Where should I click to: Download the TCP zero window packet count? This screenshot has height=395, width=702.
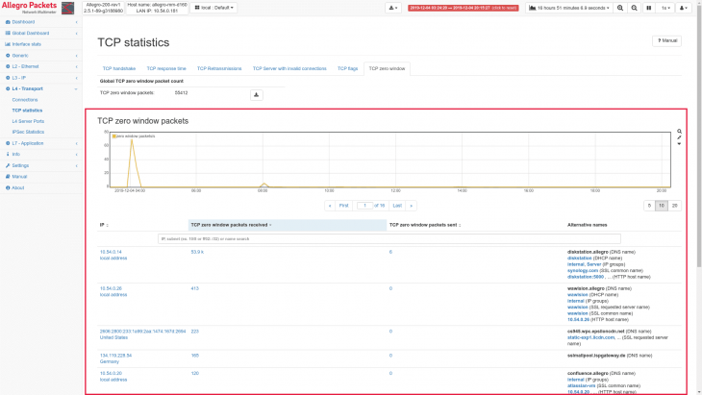pyautogui.click(x=257, y=94)
